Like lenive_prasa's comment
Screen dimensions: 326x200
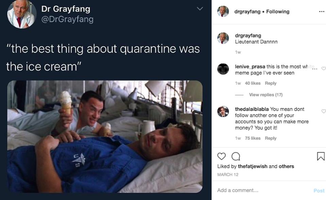(x=323, y=69)
